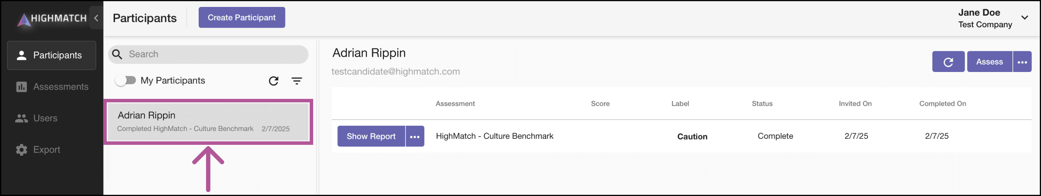This screenshot has height=196, width=1041.
Task: Click the Show Report button
Action: [x=371, y=136]
